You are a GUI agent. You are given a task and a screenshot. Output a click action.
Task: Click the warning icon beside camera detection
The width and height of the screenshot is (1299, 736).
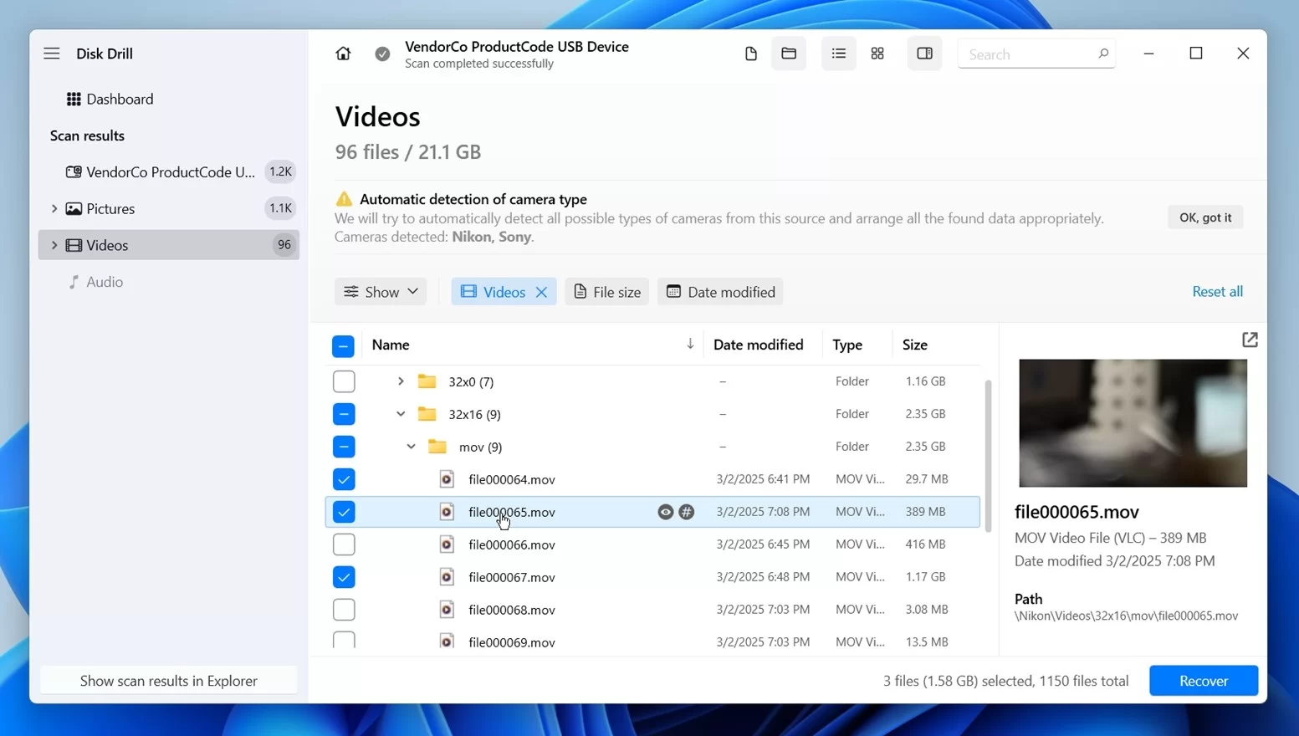point(344,199)
